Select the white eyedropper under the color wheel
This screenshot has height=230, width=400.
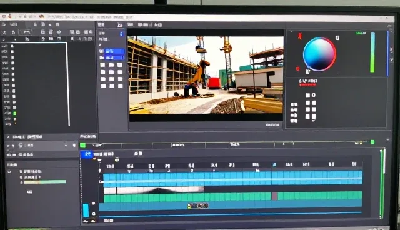pos(308,71)
